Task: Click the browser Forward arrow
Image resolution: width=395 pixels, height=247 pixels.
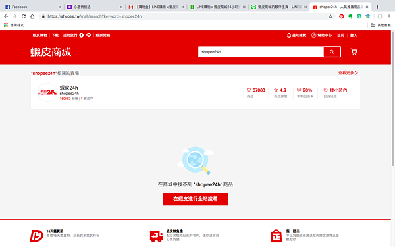Action: tap(14, 16)
